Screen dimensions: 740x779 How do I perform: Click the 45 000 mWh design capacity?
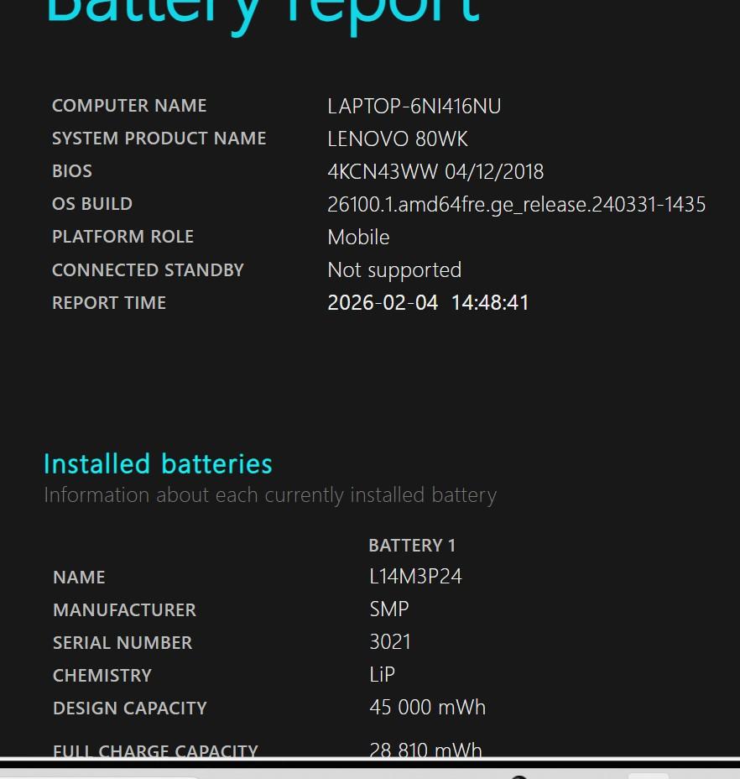(427, 708)
